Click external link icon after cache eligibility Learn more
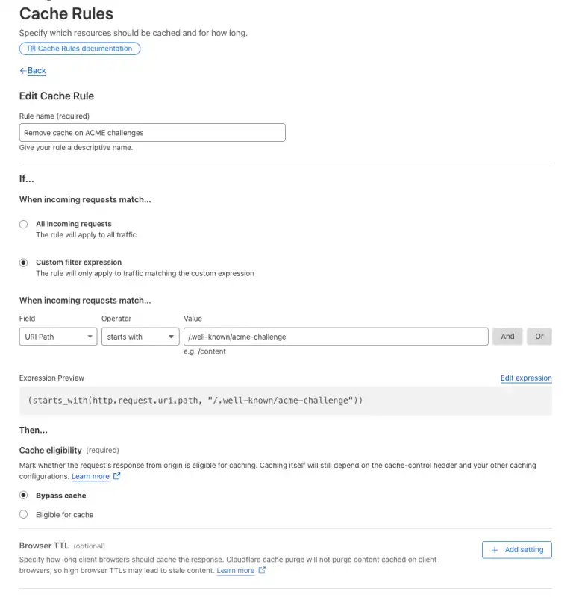The width and height of the screenshot is (579, 597). pos(117,475)
